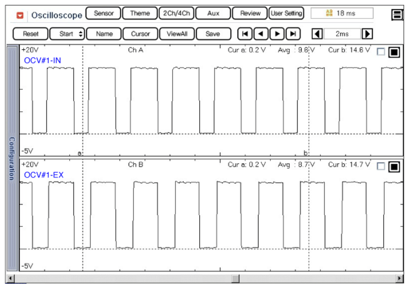Viewport: 409px width, 289px height.
Task: Decrease time base with left arrow
Action: coord(317,34)
